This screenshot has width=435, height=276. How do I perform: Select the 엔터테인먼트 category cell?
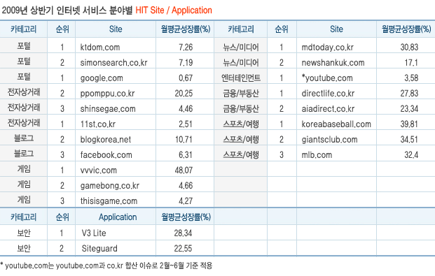(x=241, y=78)
